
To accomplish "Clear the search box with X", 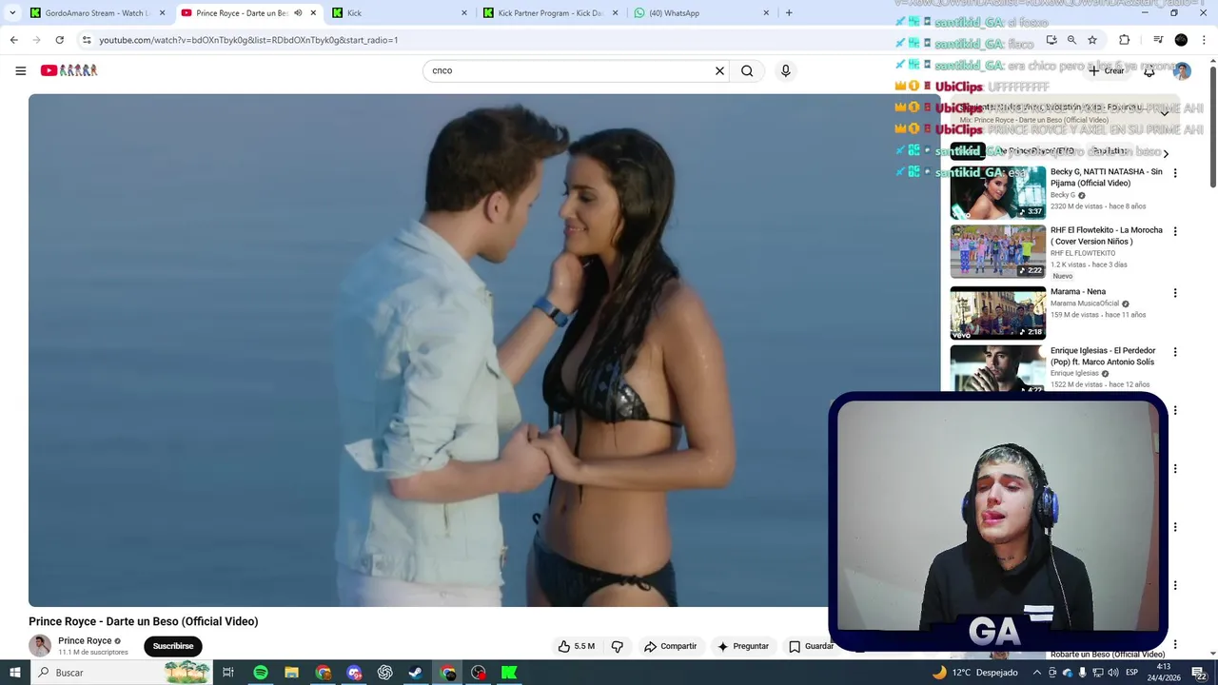I will (x=719, y=70).
